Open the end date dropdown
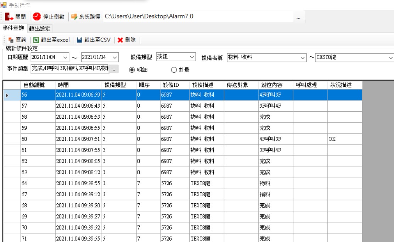394x242 pixels. click(115, 57)
